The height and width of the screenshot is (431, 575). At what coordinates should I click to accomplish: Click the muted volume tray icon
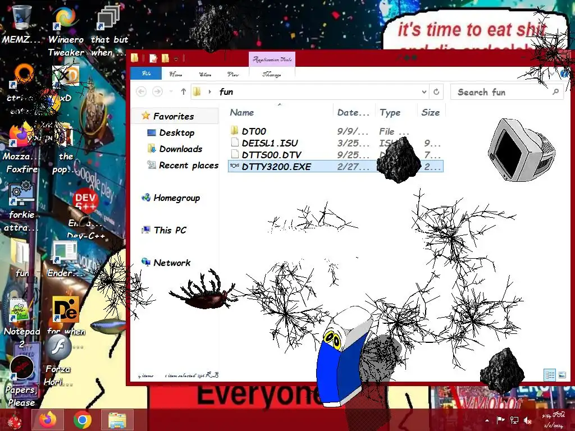pos(528,420)
